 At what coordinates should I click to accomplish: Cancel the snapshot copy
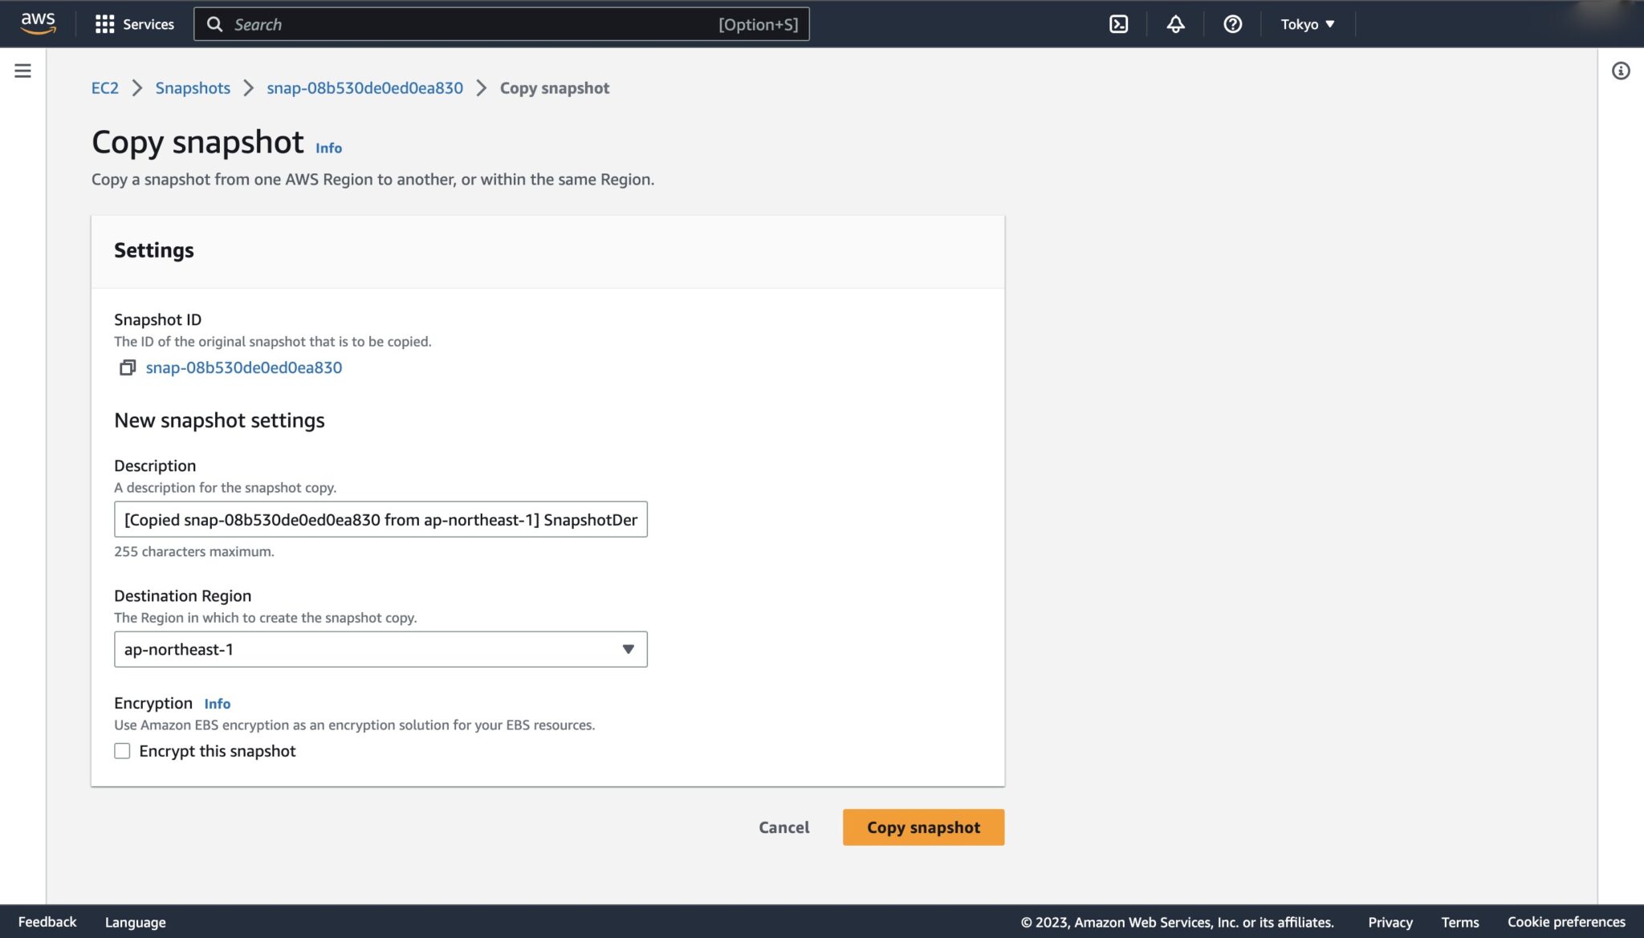[x=783, y=827]
